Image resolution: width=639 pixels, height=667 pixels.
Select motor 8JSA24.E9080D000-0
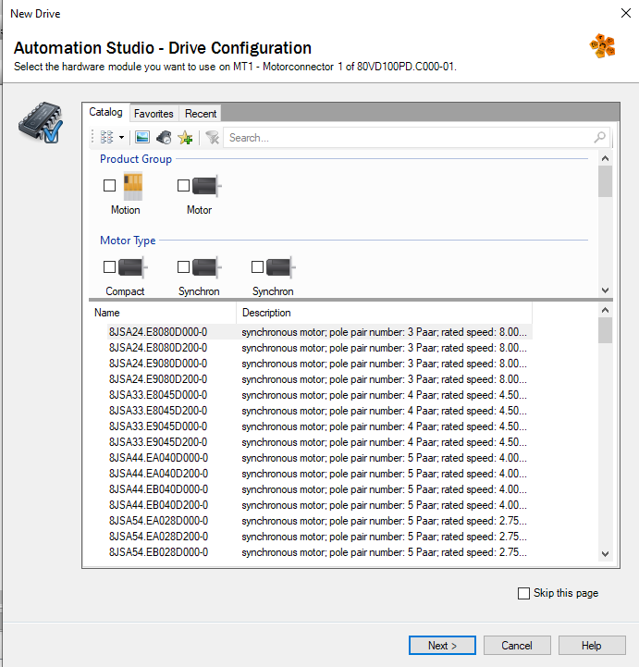click(x=158, y=364)
